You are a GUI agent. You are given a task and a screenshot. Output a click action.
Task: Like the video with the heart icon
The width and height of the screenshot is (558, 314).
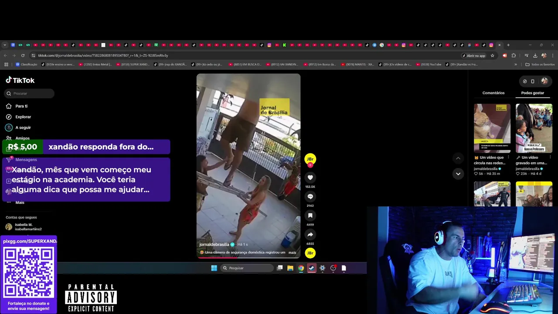click(310, 177)
